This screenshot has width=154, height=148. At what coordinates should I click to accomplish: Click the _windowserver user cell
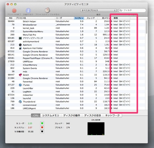pyautogui.click(x=63, y=25)
